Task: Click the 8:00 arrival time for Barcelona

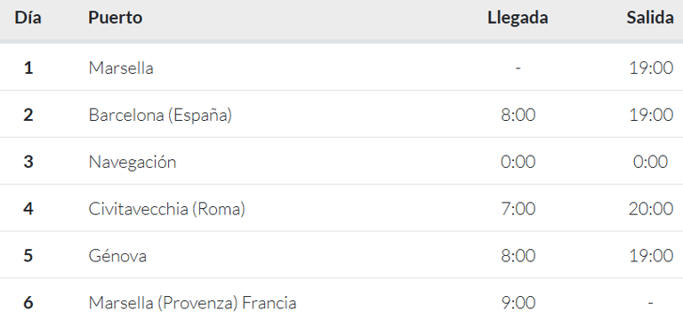Action: (518, 115)
